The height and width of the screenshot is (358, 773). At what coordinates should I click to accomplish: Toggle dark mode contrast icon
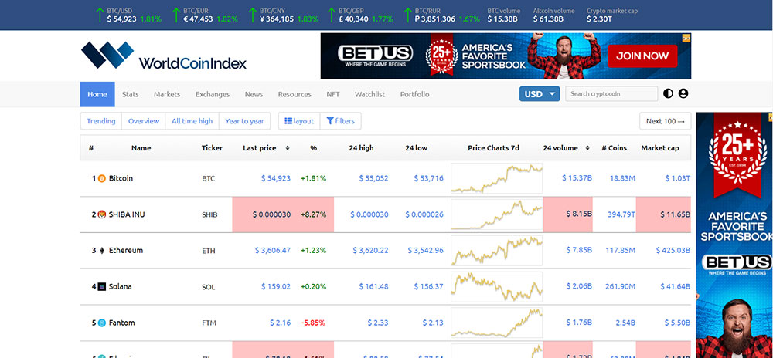click(x=668, y=93)
